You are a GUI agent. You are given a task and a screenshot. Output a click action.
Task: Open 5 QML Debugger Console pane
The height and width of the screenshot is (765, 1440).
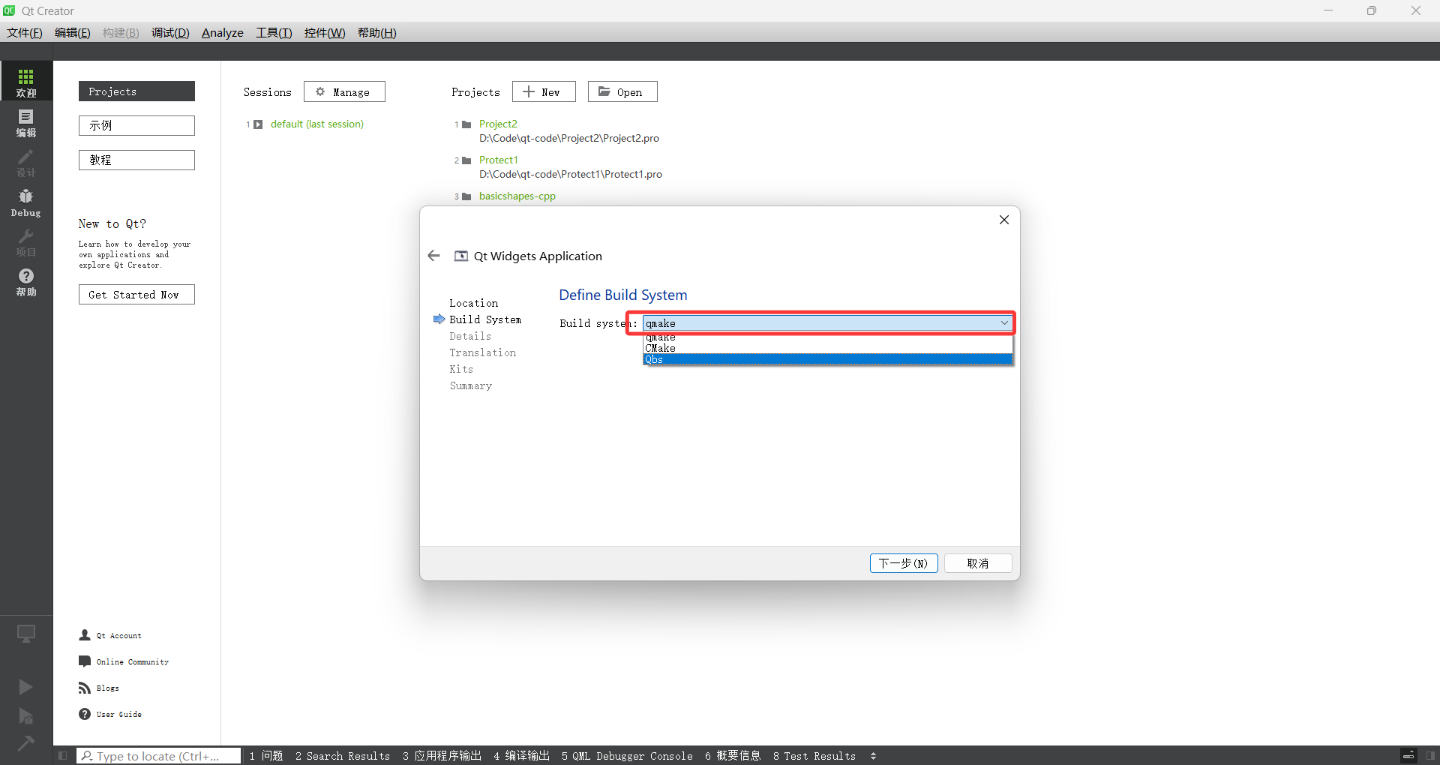[627, 756]
